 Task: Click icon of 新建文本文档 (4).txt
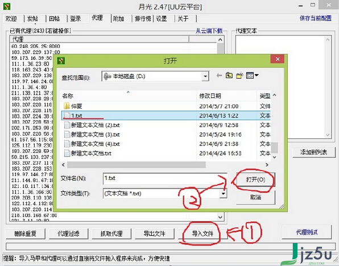pos(67,144)
